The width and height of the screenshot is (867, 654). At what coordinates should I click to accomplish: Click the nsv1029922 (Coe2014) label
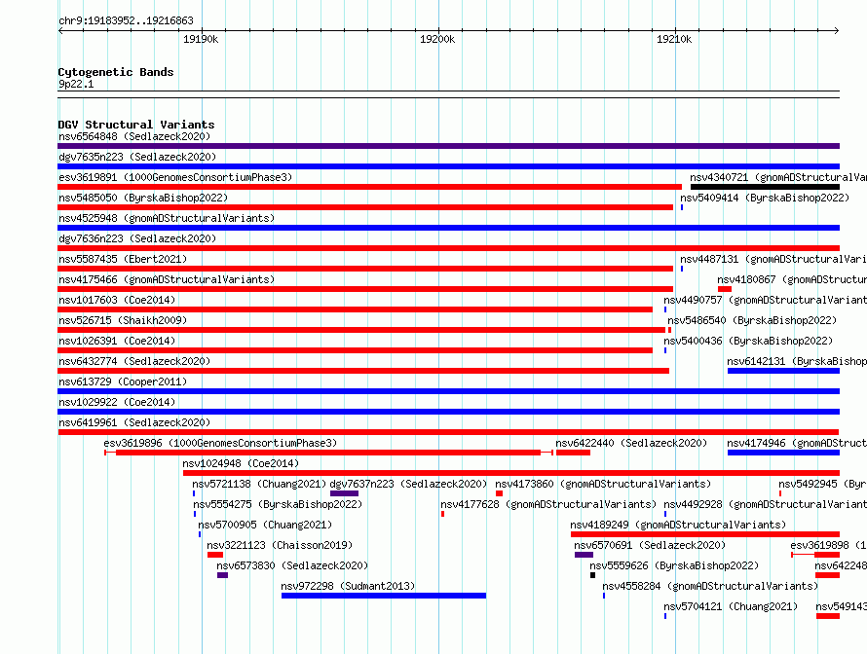coord(117,402)
